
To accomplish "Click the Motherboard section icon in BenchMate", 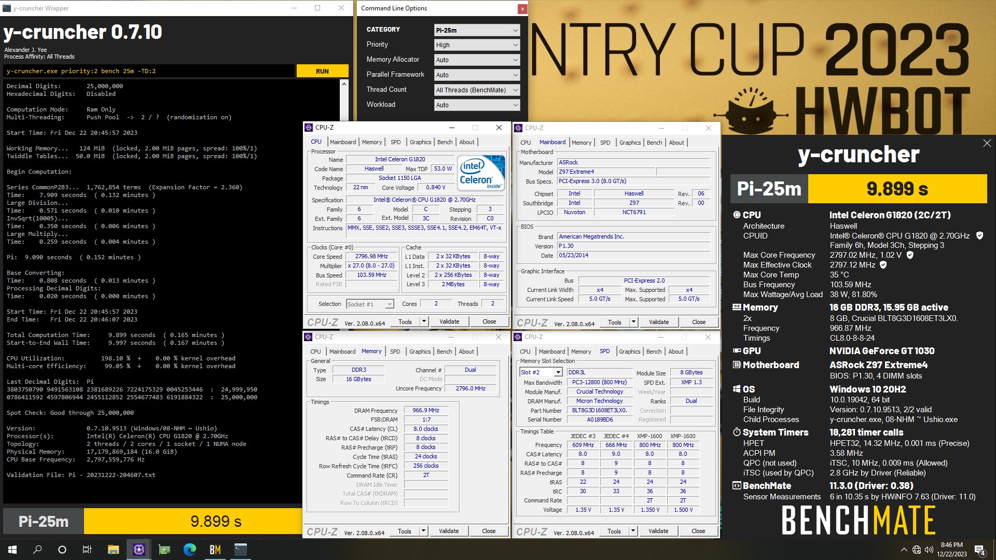I will (737, 365).
